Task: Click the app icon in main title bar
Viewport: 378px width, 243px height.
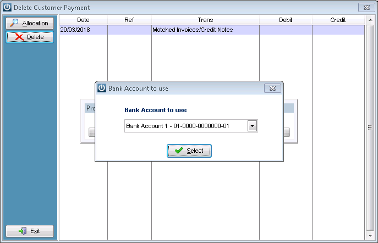Action: click(x=7, y=7)
